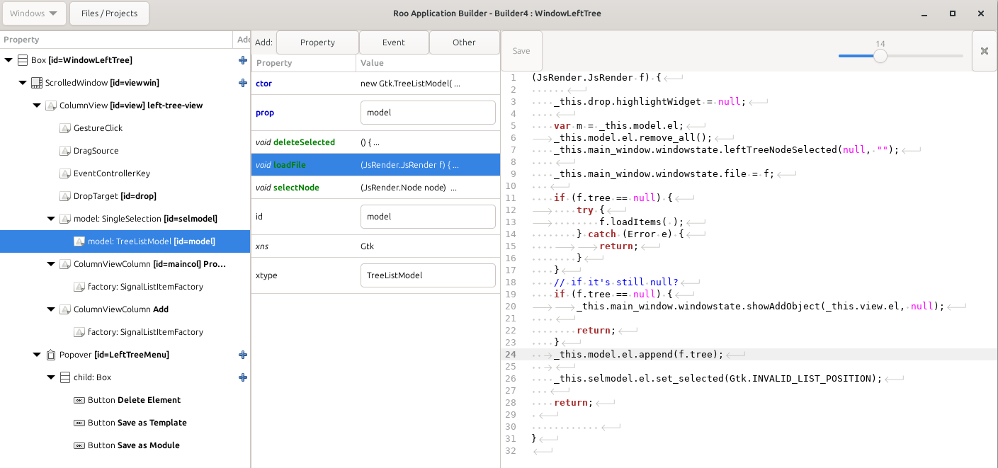Select model: TreeListModel tree row
The image size is (998, 468).
click(125, 241)
